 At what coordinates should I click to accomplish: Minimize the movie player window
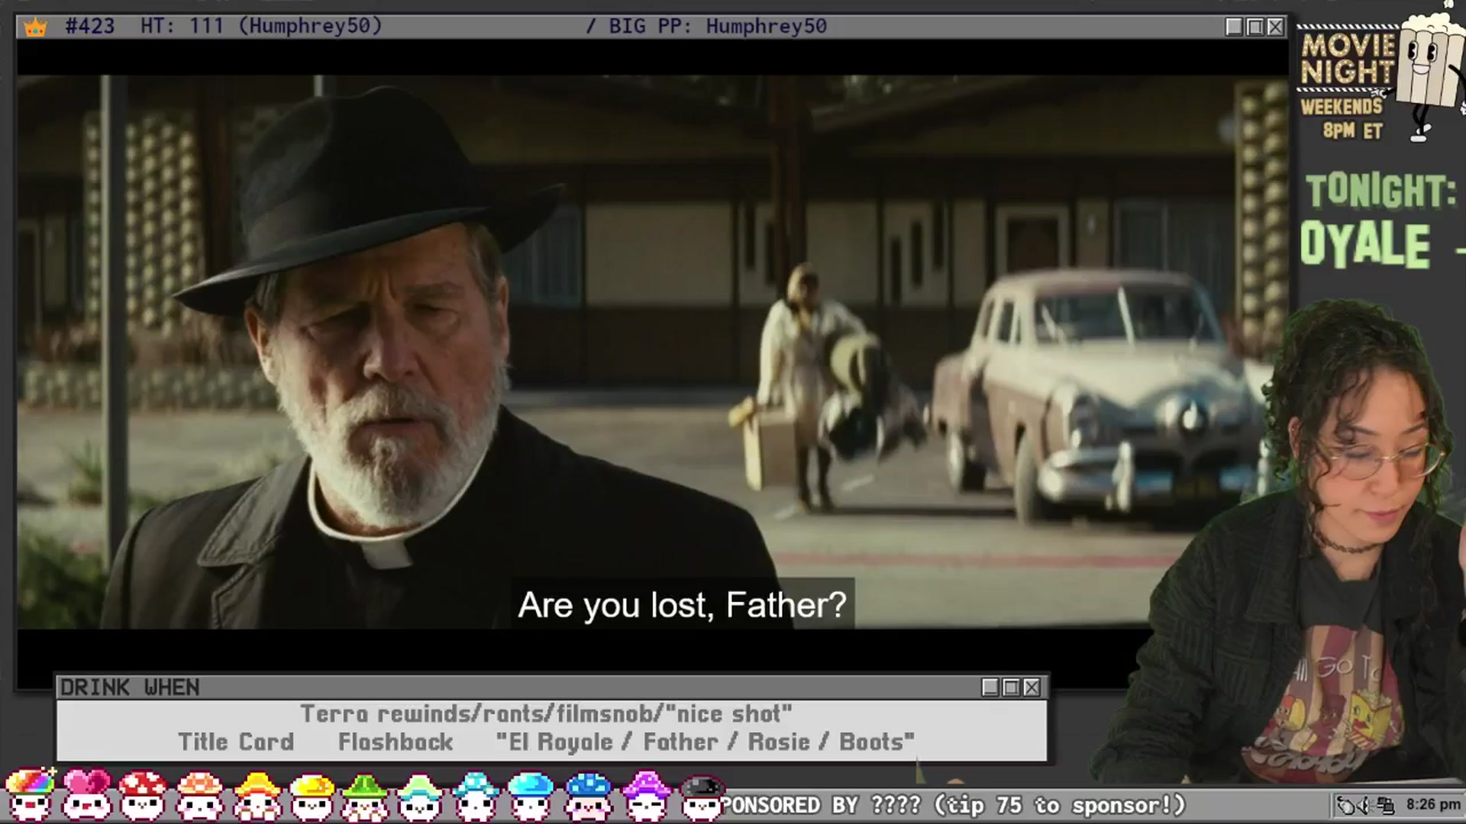(1234, 27)
